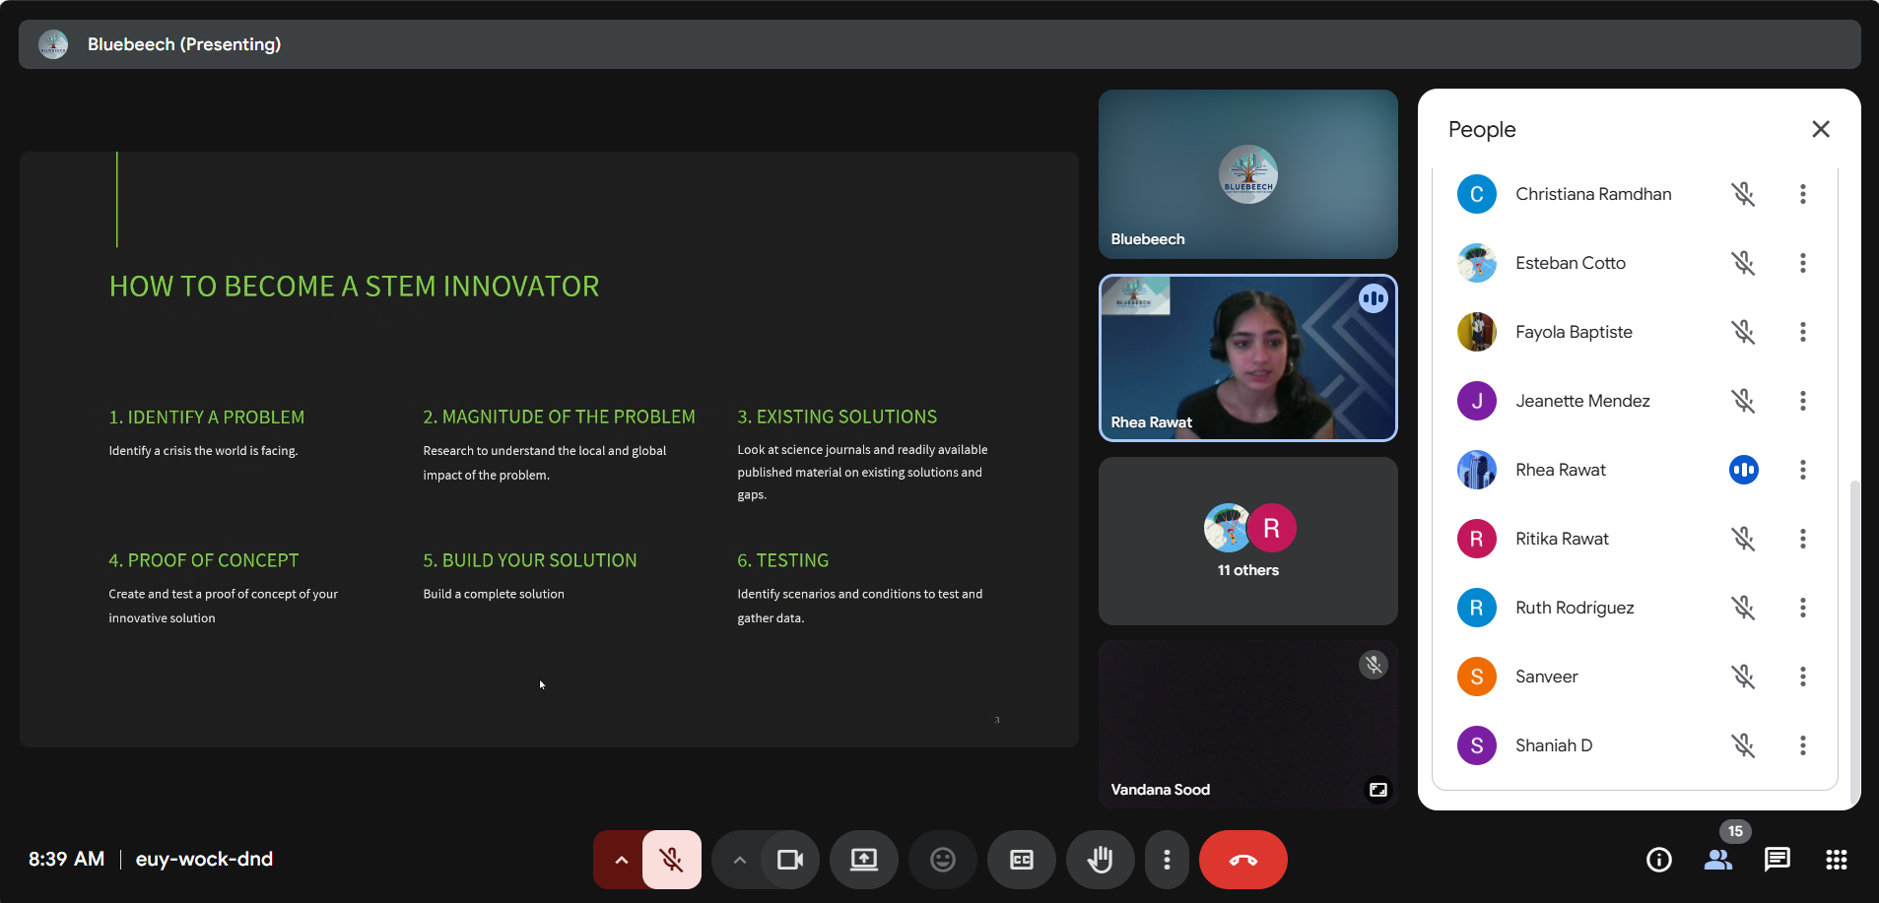The image size is (1879, 903).
Task: Click the raise hand icon
Action: click(1100, 860)
